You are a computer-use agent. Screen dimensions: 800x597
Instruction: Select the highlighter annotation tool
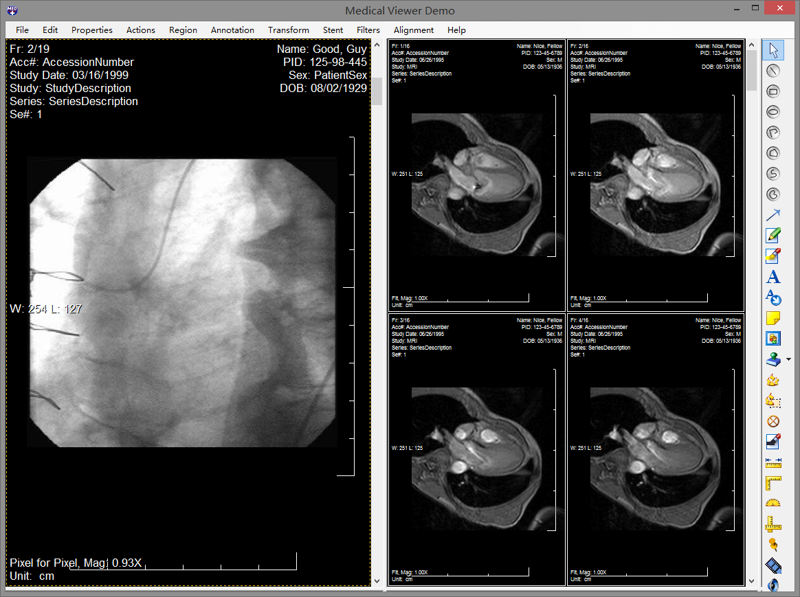tap(773, 256)
